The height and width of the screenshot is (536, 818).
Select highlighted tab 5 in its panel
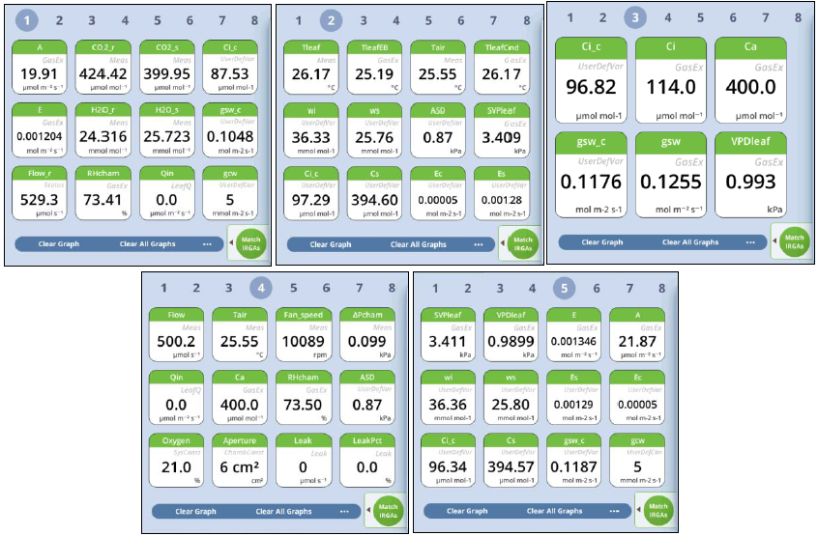pyautogui.click(x=564, y=288)
